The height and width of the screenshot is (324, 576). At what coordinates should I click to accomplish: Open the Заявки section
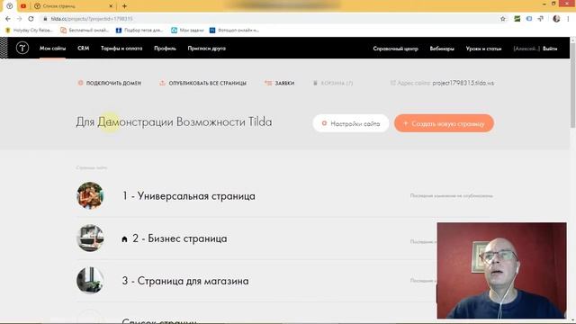(x=280, y=83)
